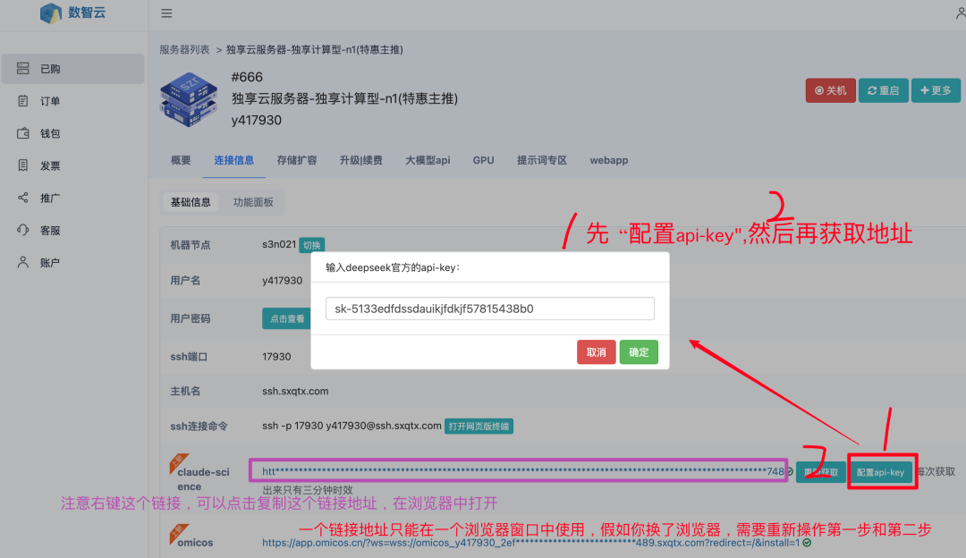Click the claude-science label
The image size is (966, 558).
[x=203, y=479]
